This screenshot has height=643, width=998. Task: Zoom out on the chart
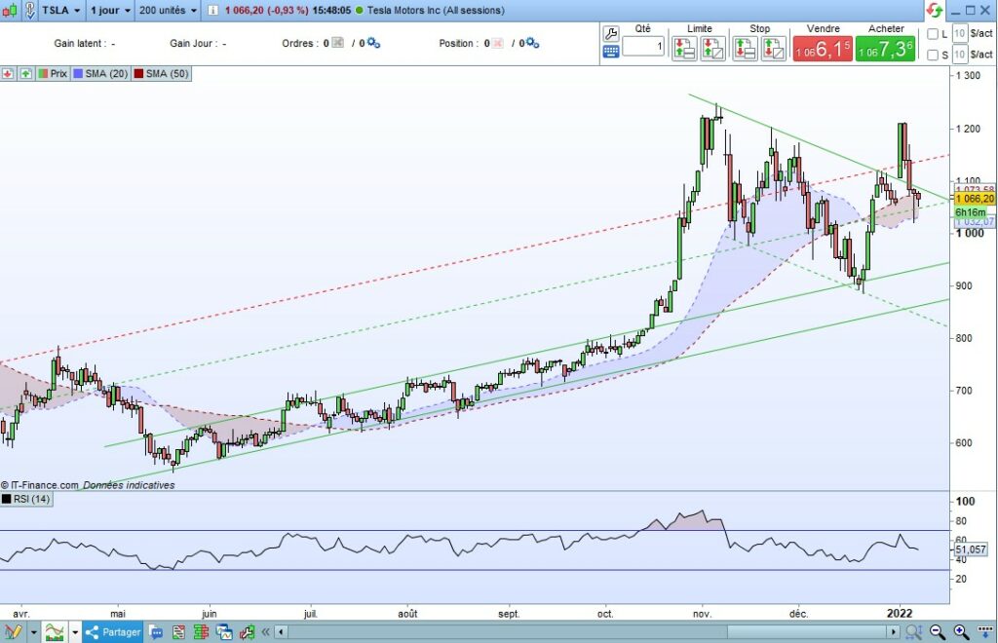(937, 632)
